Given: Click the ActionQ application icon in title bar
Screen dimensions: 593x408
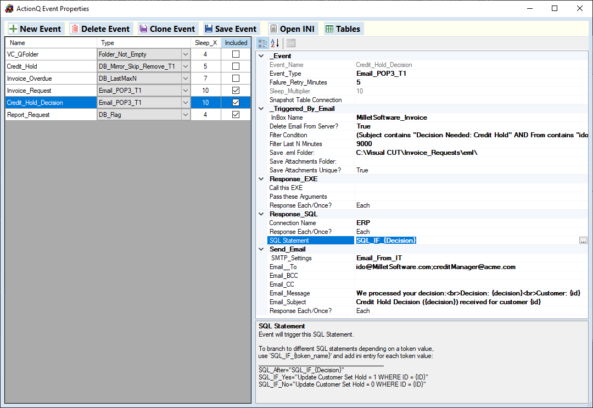Looking at the screenshot, I should (x=9, y=8).
